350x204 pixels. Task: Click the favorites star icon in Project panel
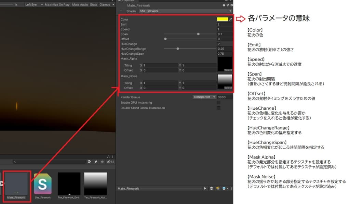[102, 162]
